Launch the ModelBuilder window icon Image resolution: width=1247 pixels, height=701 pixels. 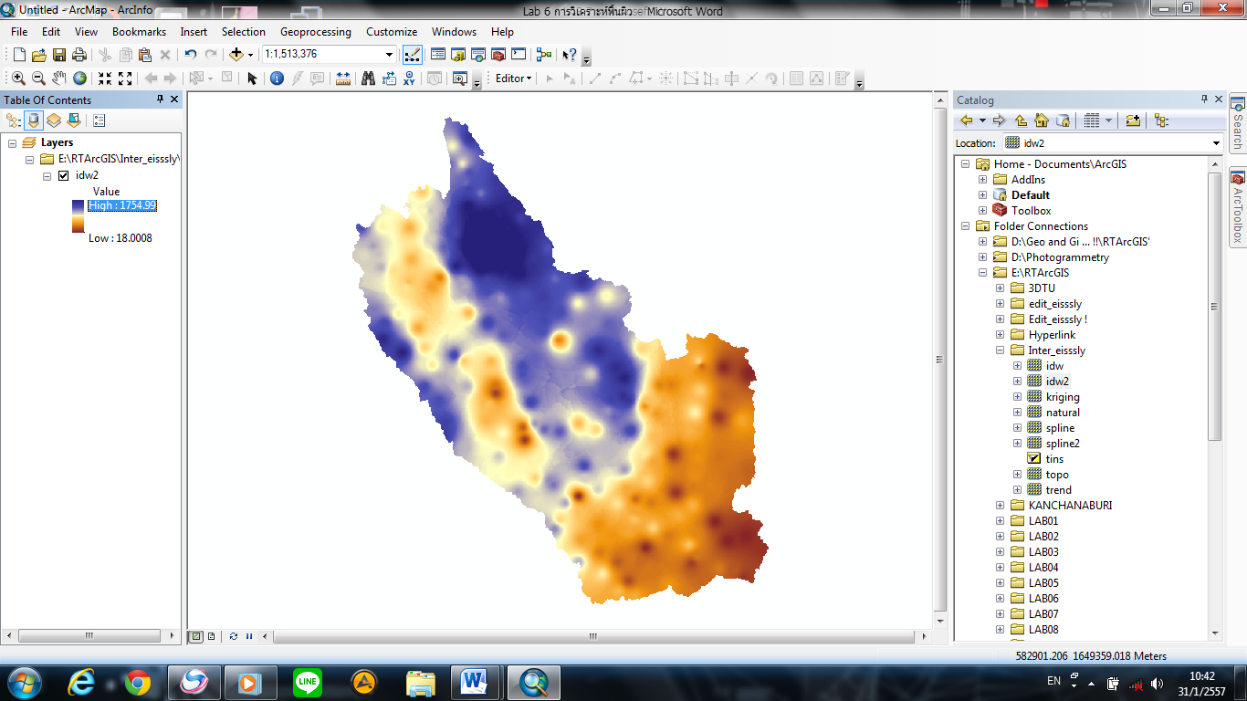click(x=544, y=55)
